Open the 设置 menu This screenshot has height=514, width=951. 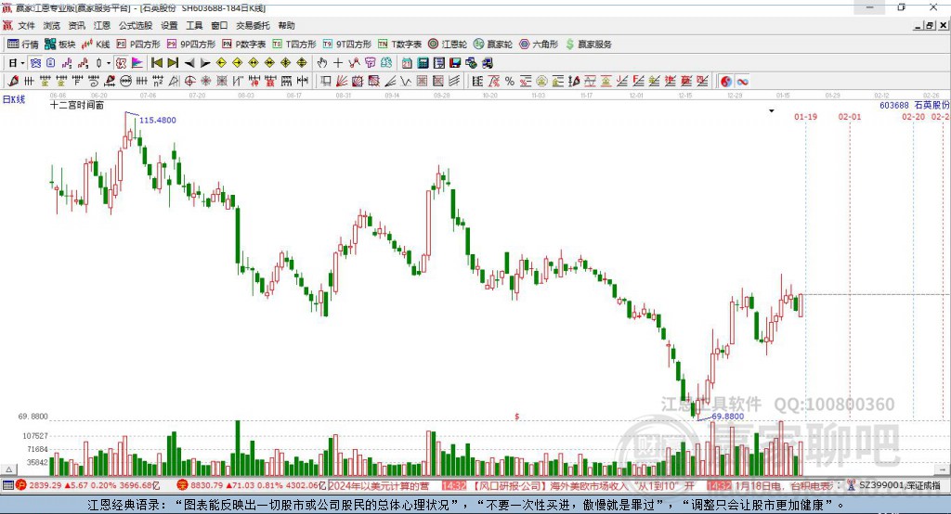pyautogui.click(x=169, y=25)
